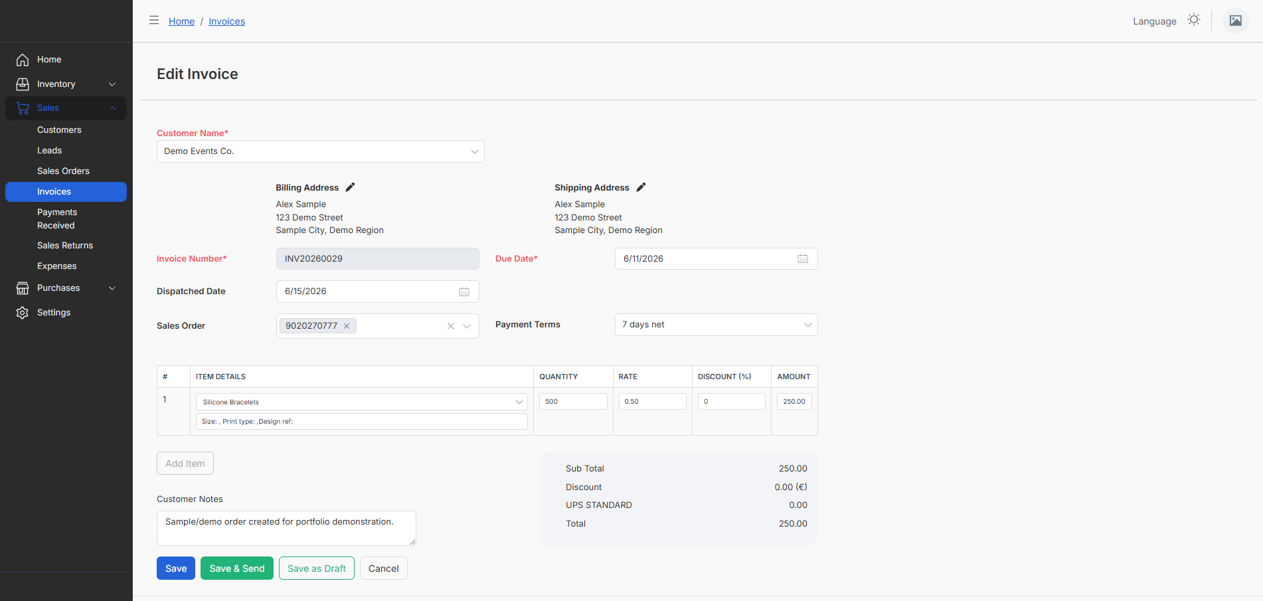Focus the Rate field showing 0.50
The height and width of the screenshot is (601, 1263).
[653, 402]
